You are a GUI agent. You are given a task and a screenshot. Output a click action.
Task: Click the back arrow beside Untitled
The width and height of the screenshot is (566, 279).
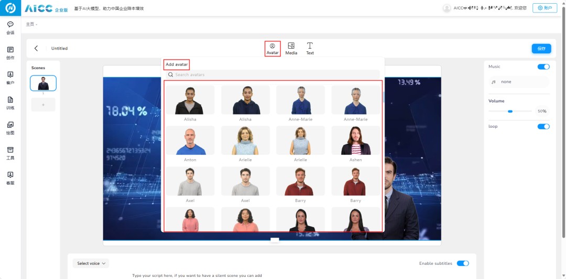tap(36, 48)
